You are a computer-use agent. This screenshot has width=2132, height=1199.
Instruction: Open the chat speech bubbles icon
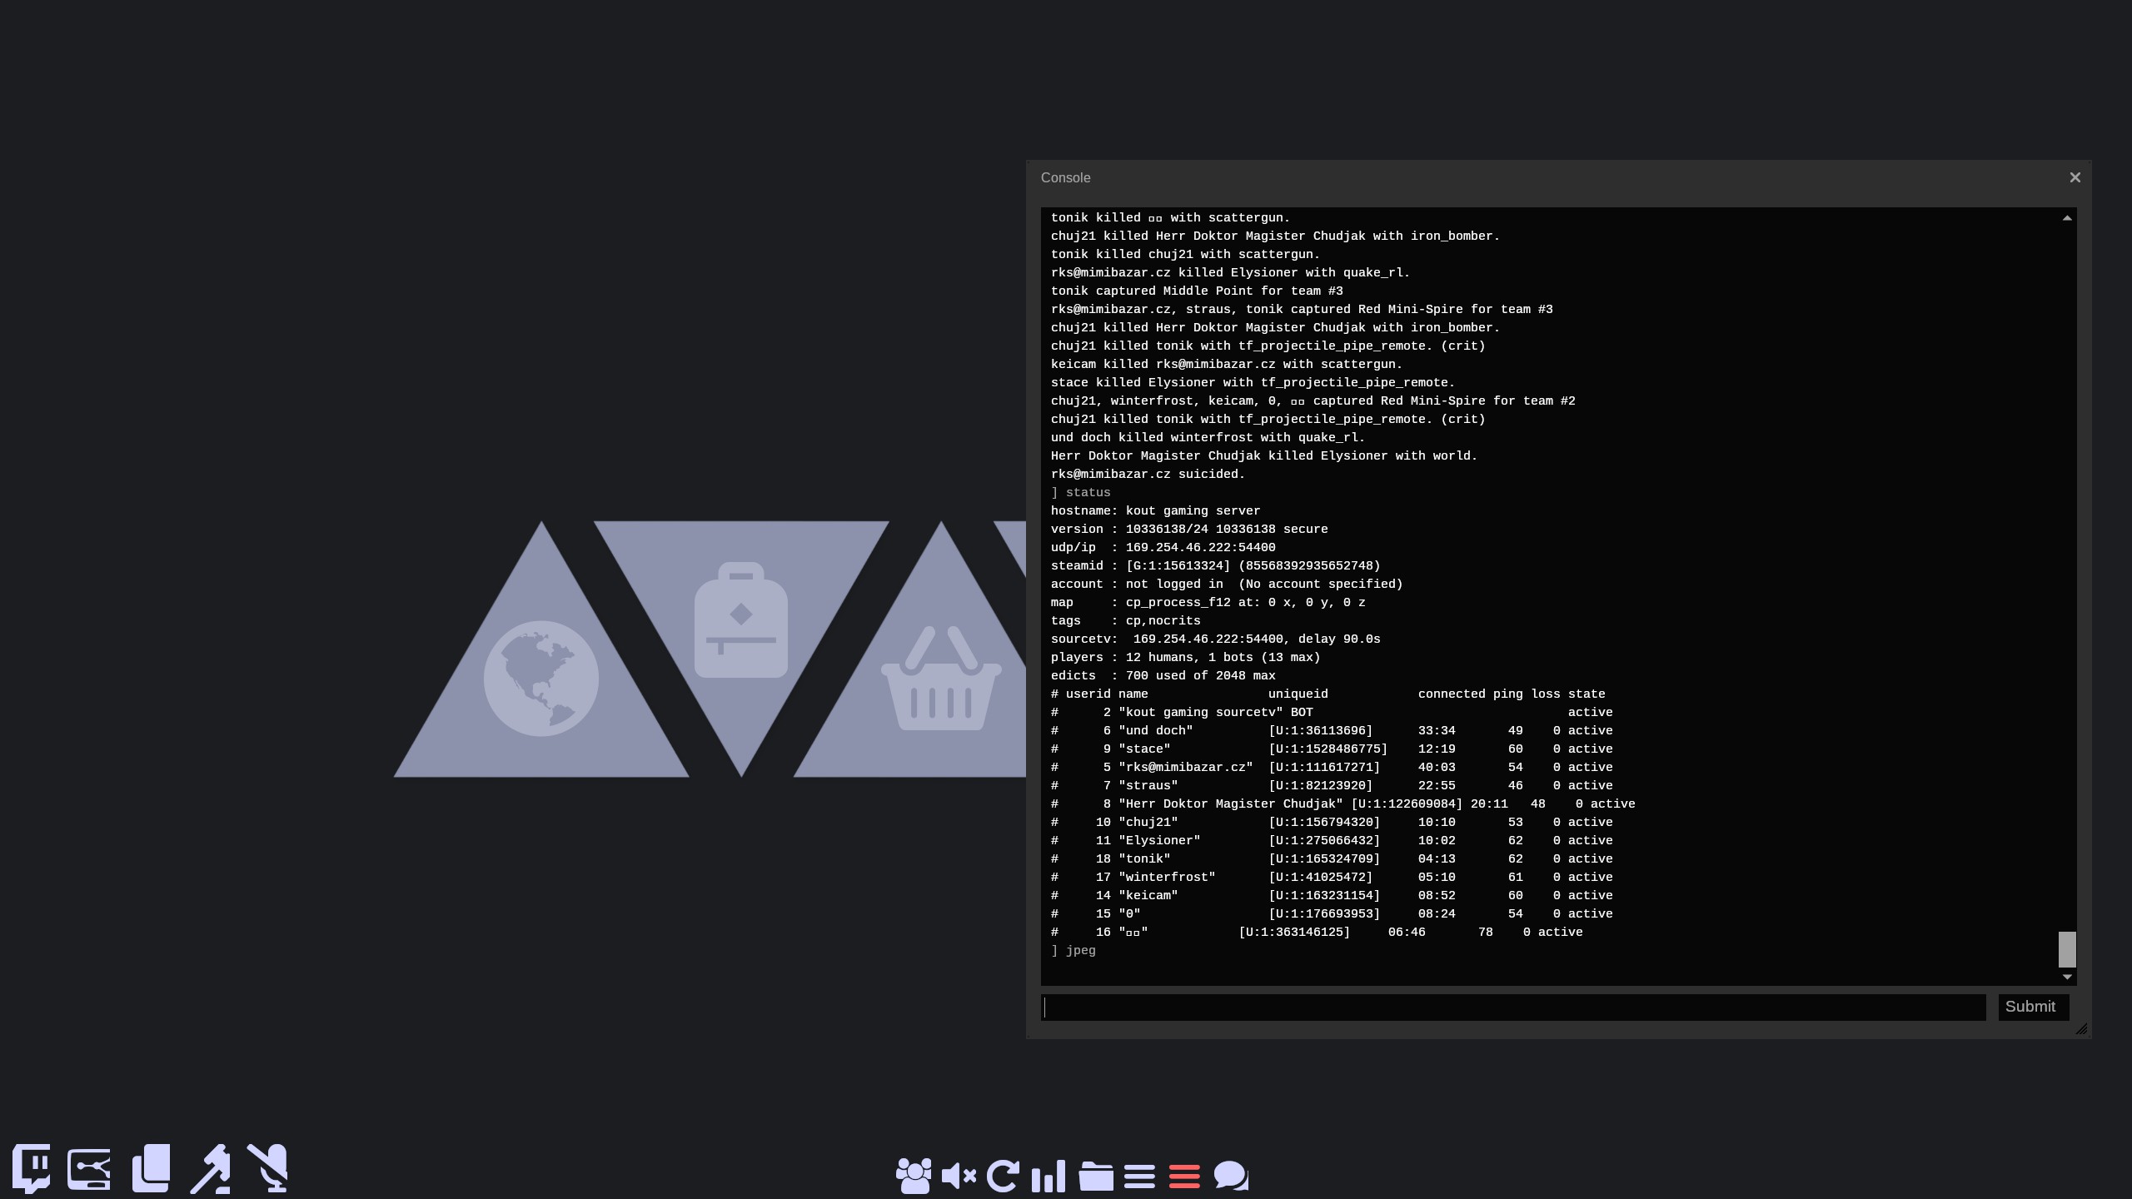coord(1231,1176)
